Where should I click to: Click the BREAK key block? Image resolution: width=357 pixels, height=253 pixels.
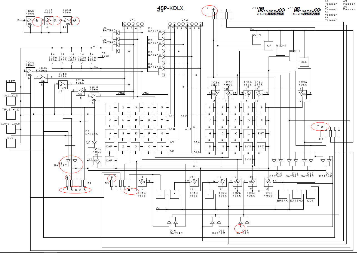[282, 195]
